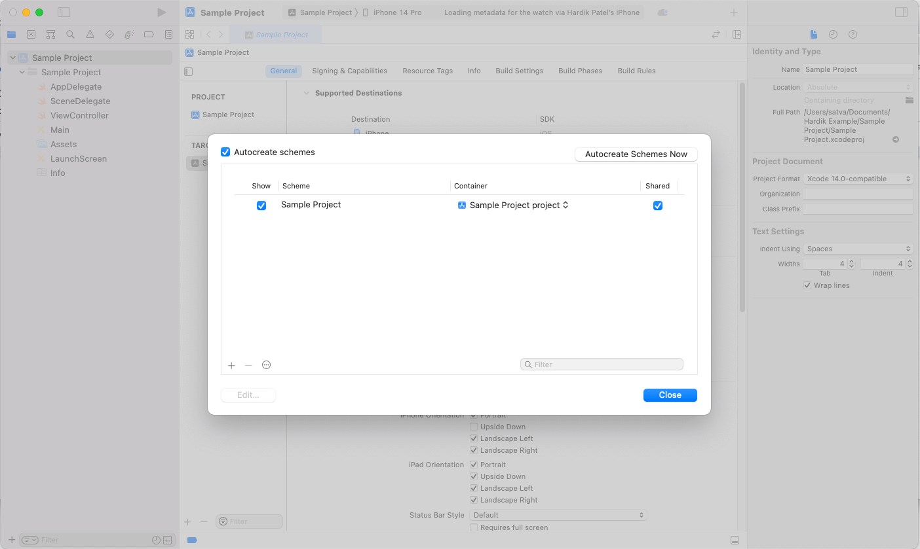The height and width of the screenshot is (549, 920).
Task: Toggle the debug area at bottom right
Action: [x=735, y=540]
